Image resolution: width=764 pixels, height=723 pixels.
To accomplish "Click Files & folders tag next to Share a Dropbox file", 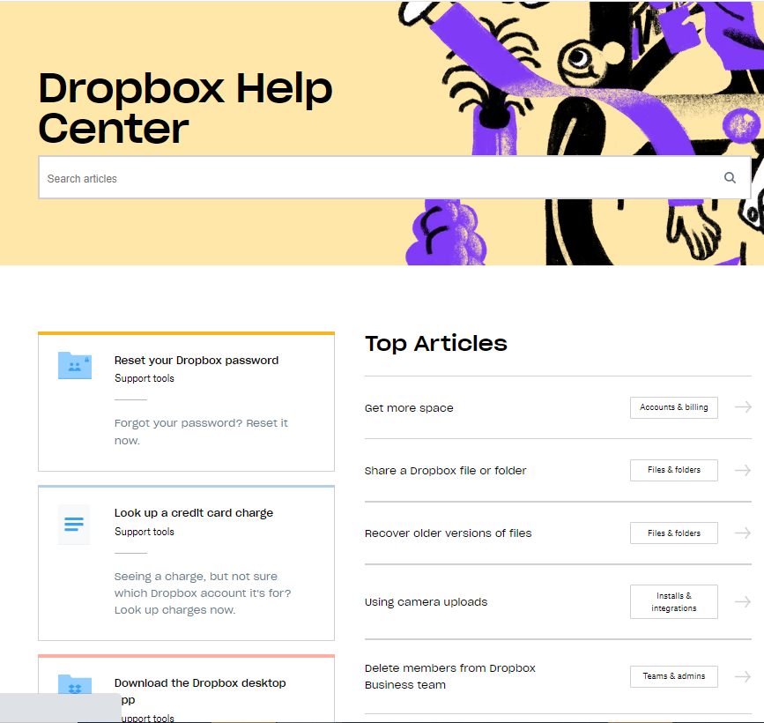I will click(x=674, y=470).
